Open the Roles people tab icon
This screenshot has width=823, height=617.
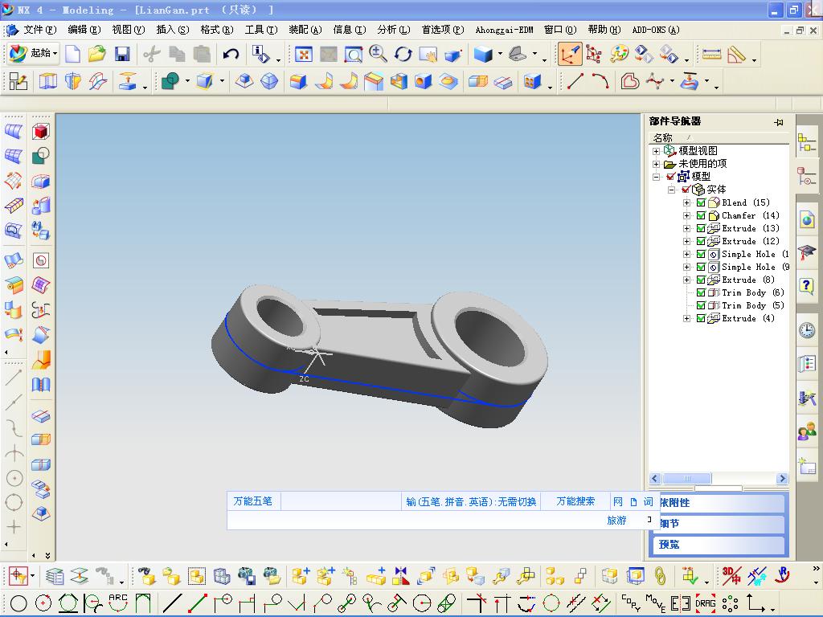pyautogui.click(x=807, y=431)
